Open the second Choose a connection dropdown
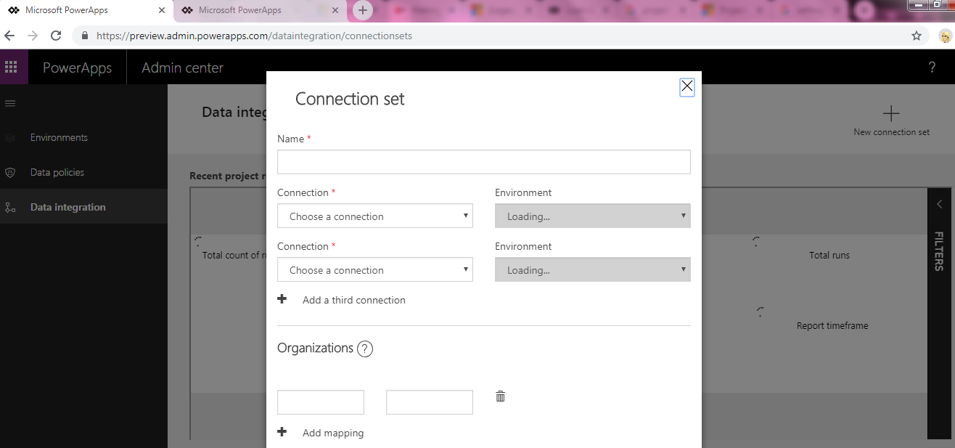The image size is (955, 448). click(374, 269)
